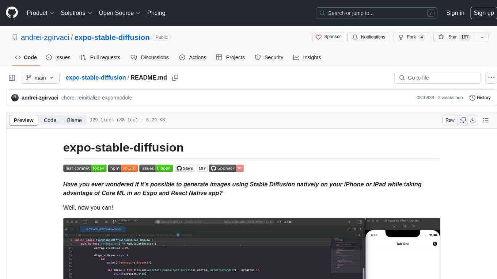
Task: Toggle the file tree side panel
Action: (12, 78)
